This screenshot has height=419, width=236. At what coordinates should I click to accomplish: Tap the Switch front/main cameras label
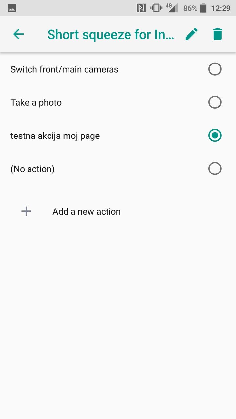click(x=64, y=69)
